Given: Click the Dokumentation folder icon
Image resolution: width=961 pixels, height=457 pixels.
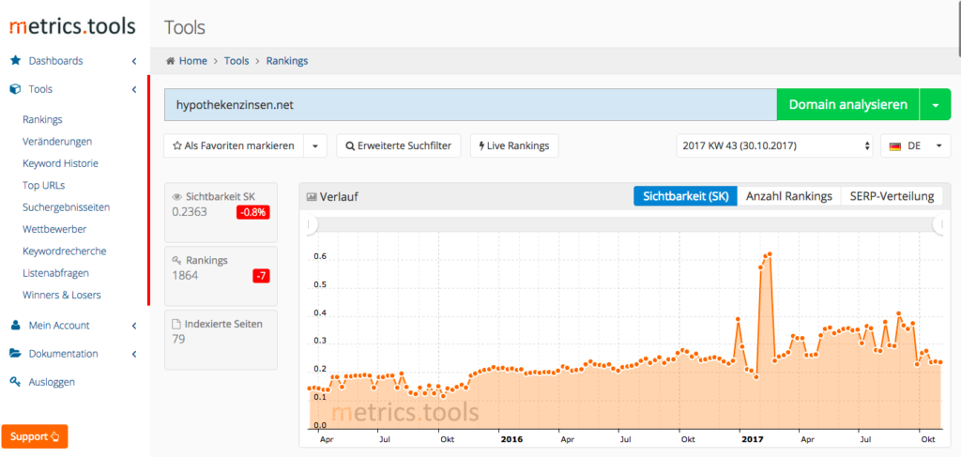Looking at the screenshot, I should 16,354.
